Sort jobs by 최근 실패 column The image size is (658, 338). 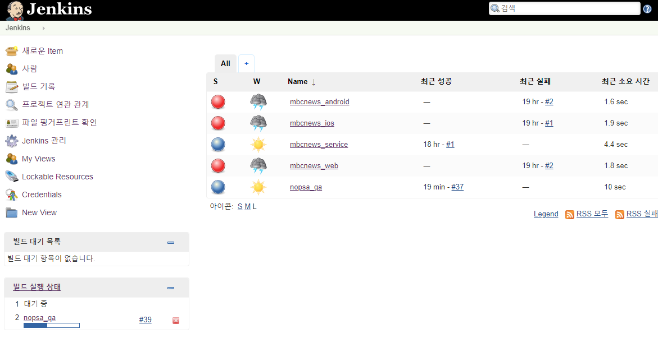535,82
